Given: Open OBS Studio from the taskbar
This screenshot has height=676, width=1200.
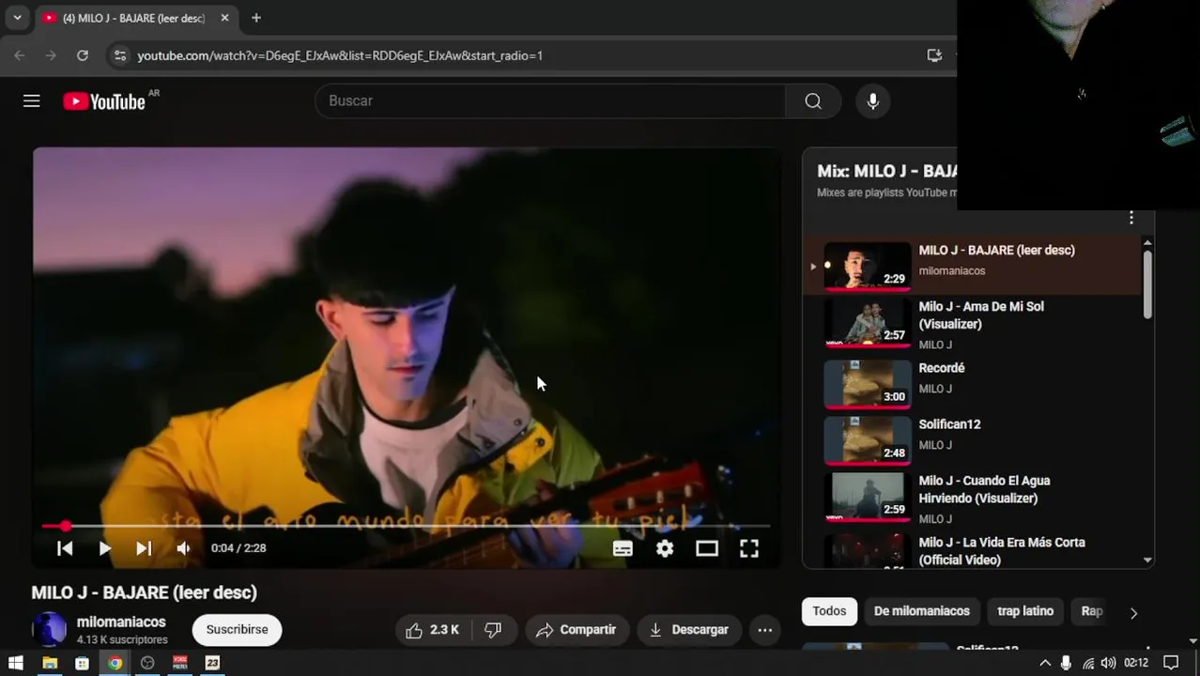Looking at the screenshot, I should [147, 663].
